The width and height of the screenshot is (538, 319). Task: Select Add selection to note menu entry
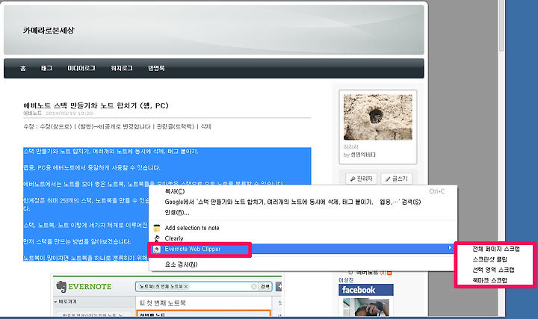pos(303,228)
